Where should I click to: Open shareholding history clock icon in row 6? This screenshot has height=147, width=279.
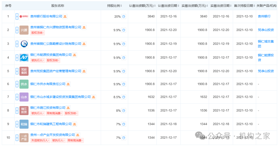(124, 84)
